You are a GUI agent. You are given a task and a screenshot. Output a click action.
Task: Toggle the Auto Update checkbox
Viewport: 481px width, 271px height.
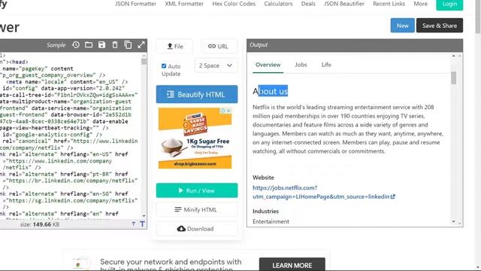click(164, 66)
